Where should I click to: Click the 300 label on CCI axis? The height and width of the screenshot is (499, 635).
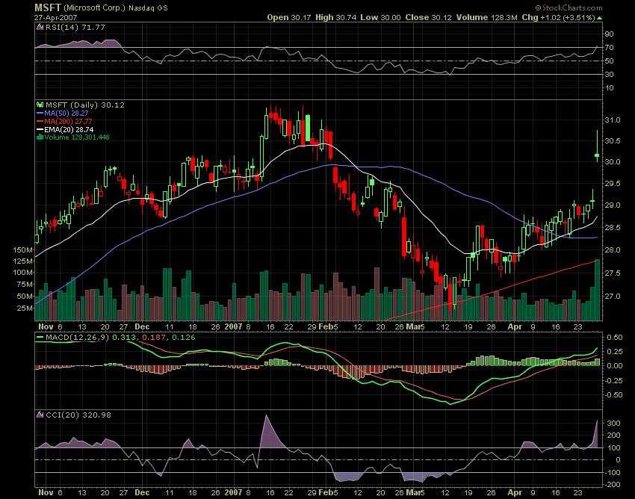(x=614, y=424)
